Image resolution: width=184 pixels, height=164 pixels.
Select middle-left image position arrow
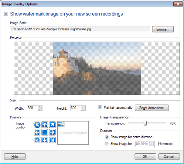[37, 132]
